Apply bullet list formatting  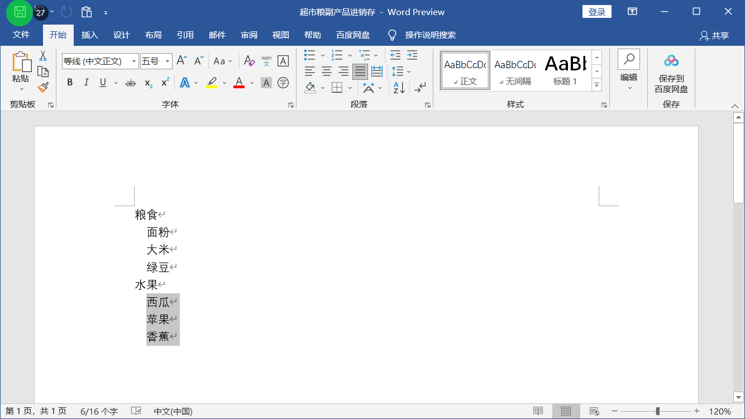pyautogui.click(x=309, y=55)
